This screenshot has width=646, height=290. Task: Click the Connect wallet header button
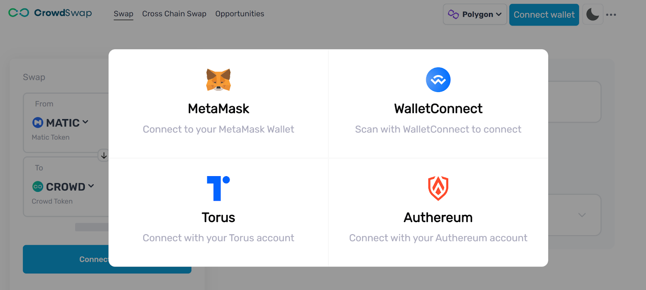click(544, 15)
